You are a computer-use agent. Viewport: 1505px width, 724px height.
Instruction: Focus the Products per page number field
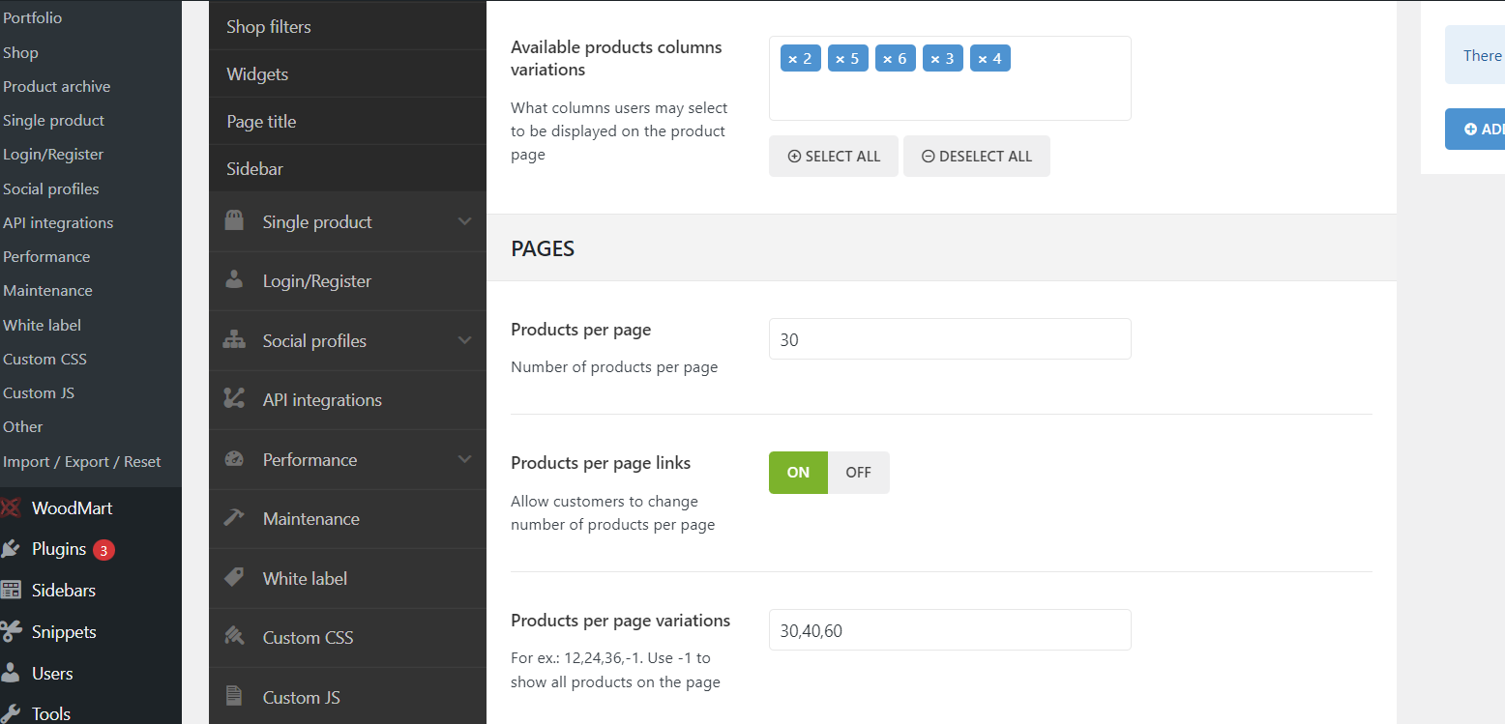pos(949,339)
